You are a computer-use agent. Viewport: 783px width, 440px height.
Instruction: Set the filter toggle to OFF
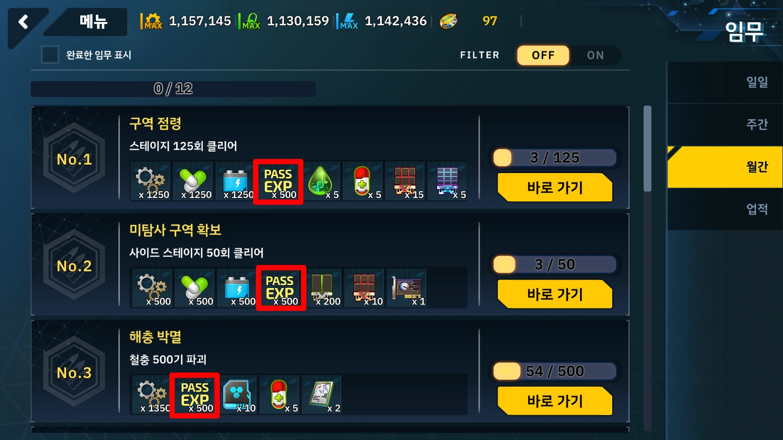(543, 55)
